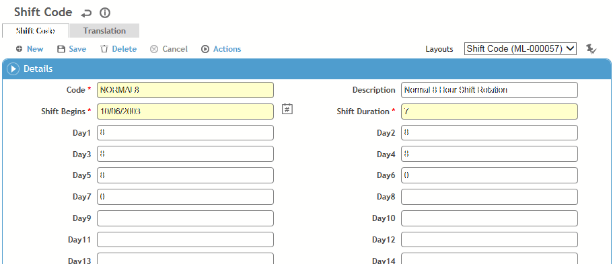Image resolution: width=613 pixels, height=264 pixels.
Task: Click the back arrow icon beside Shift Code title
Action: click(86, 13)
